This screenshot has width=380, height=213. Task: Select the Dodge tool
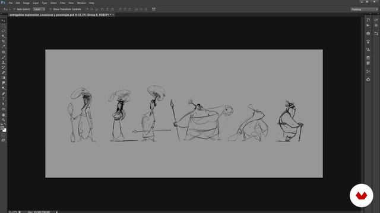pyautogui.click(x=4, y=88)
